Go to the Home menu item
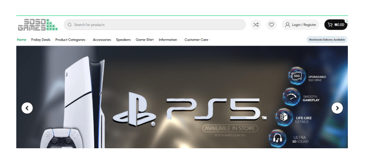The width and height of the screenshot is (369, 161). tap(22, 40)
